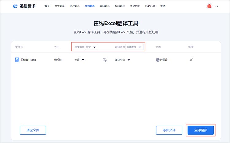Click the 待翻译 clock status icon
The width and height of the screenshot is (230, 143).
(x=158, y=60)
